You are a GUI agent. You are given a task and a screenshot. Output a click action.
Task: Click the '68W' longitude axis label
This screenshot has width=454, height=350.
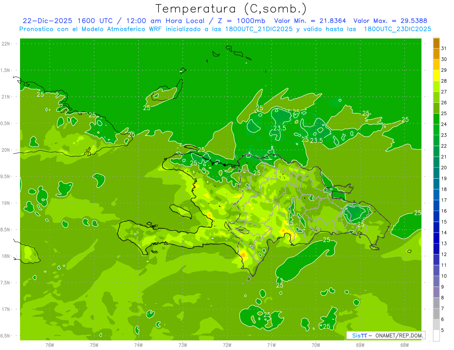[x=404, y=345]
